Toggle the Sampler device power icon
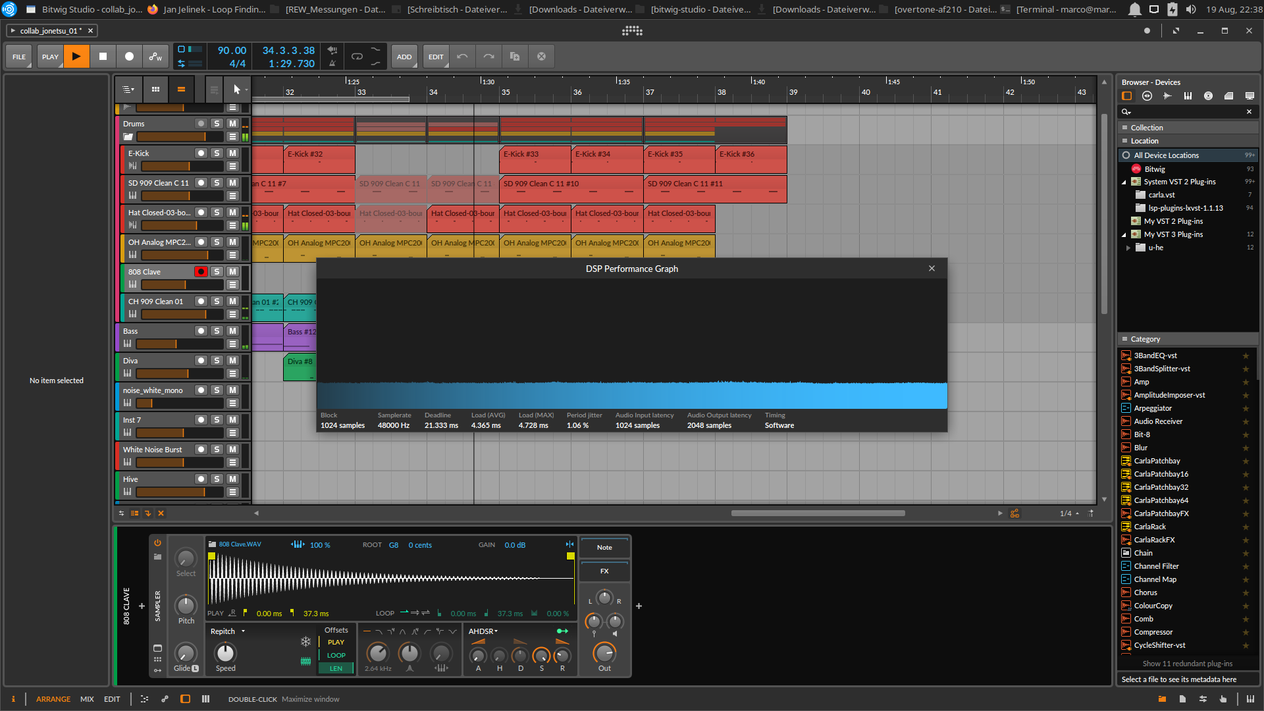1264x711 pixels. pyautogui.click(x=158, y=543)
